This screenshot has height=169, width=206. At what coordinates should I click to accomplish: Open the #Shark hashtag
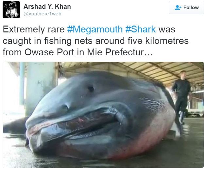pos(141,29)
